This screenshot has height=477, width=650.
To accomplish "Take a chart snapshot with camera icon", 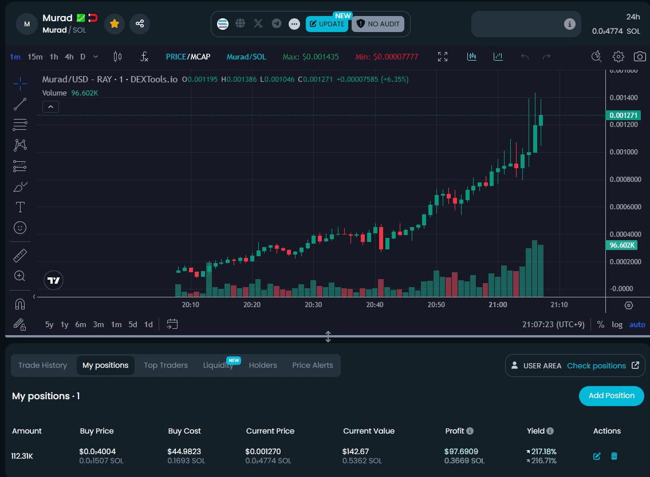I will 640,57.
